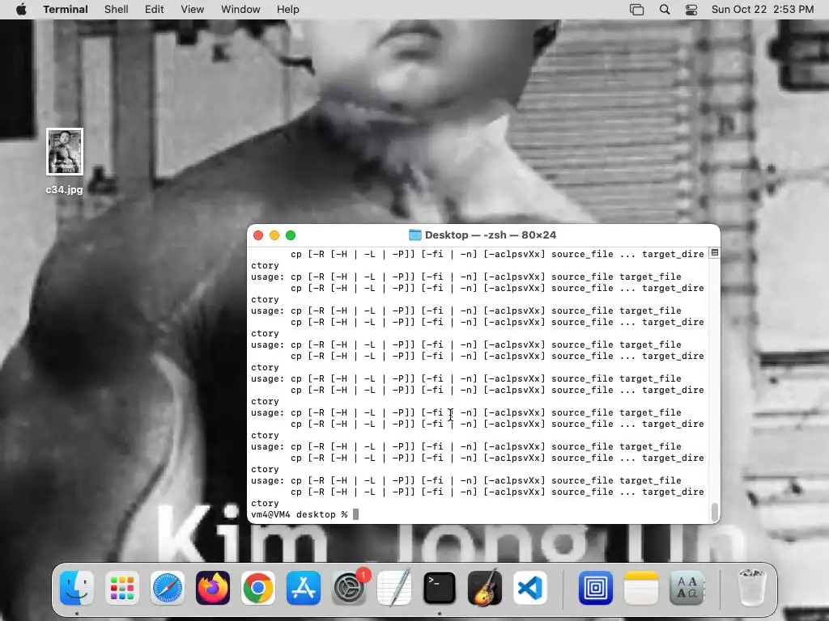Open Finder from the Dock
This screenshot has width=829, height=621.
(77, 588)
